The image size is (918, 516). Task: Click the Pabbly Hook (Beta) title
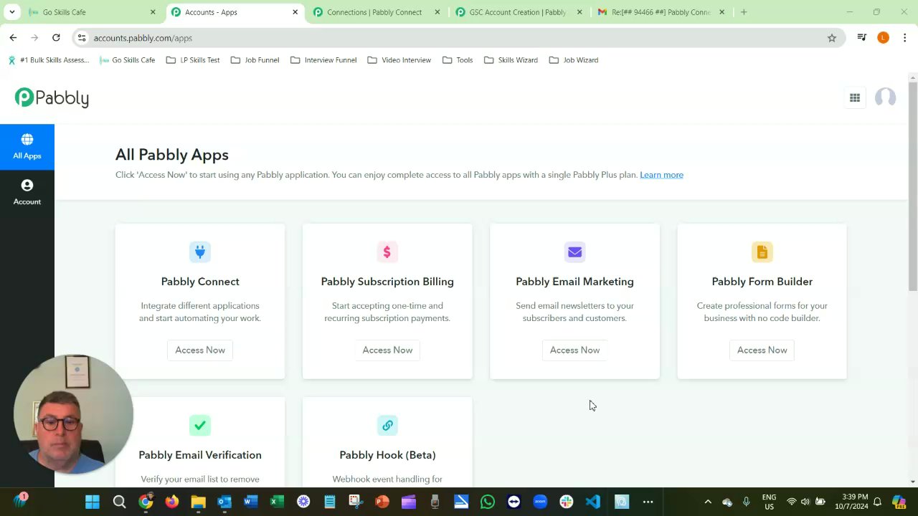pyautogui.click(x=387, y=455)
